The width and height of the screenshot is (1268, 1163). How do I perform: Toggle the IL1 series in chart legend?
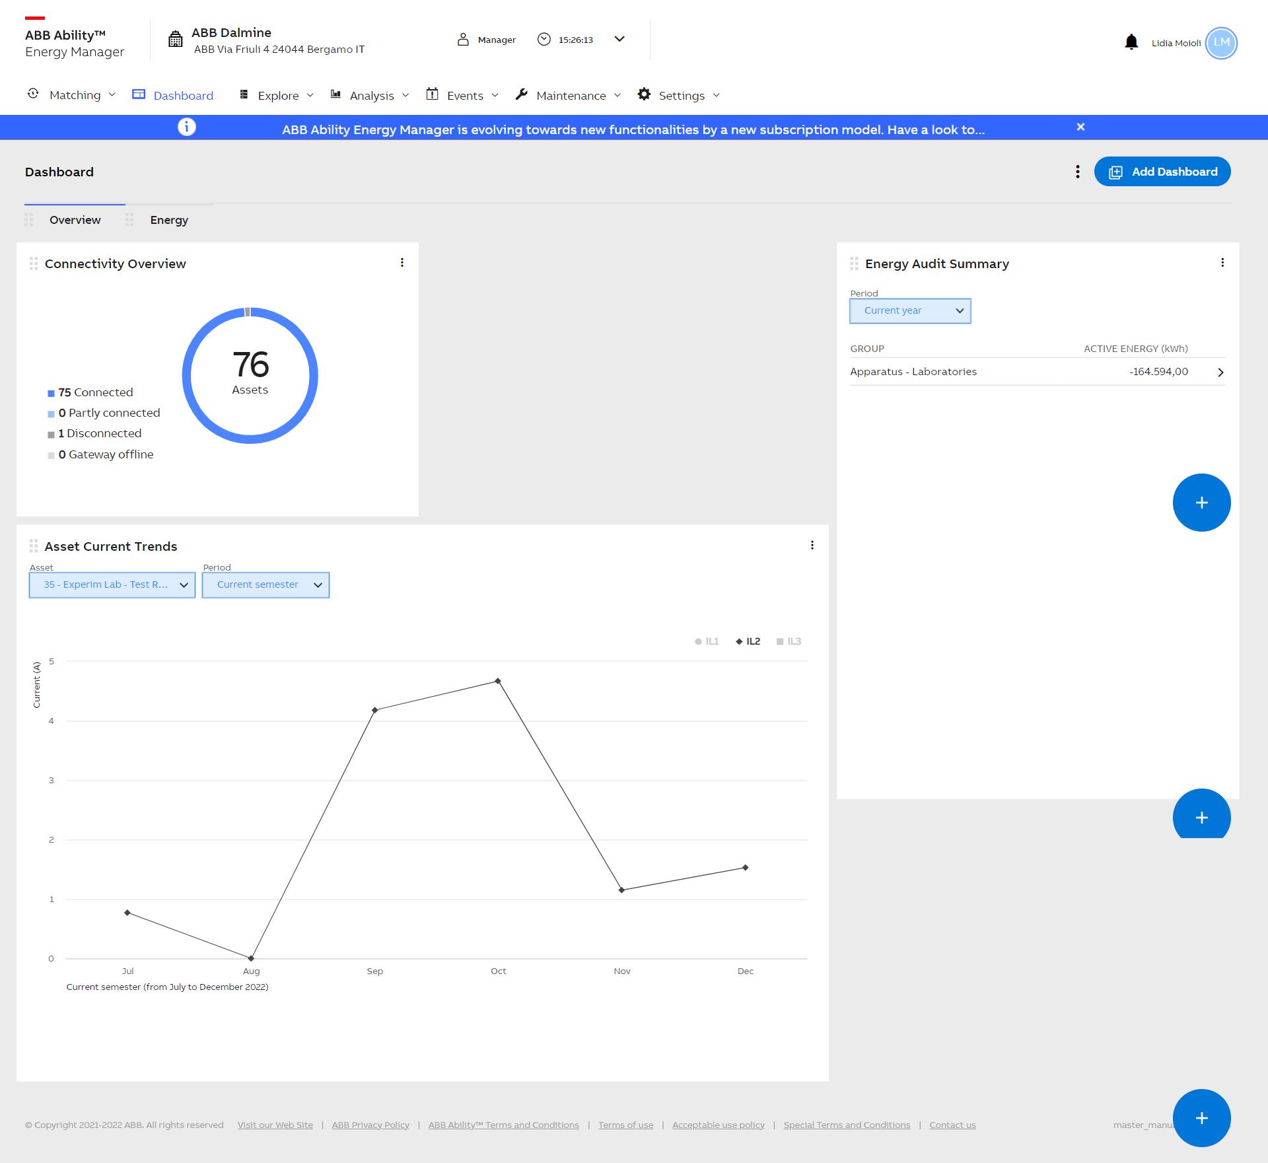click(x=707, y=641)
